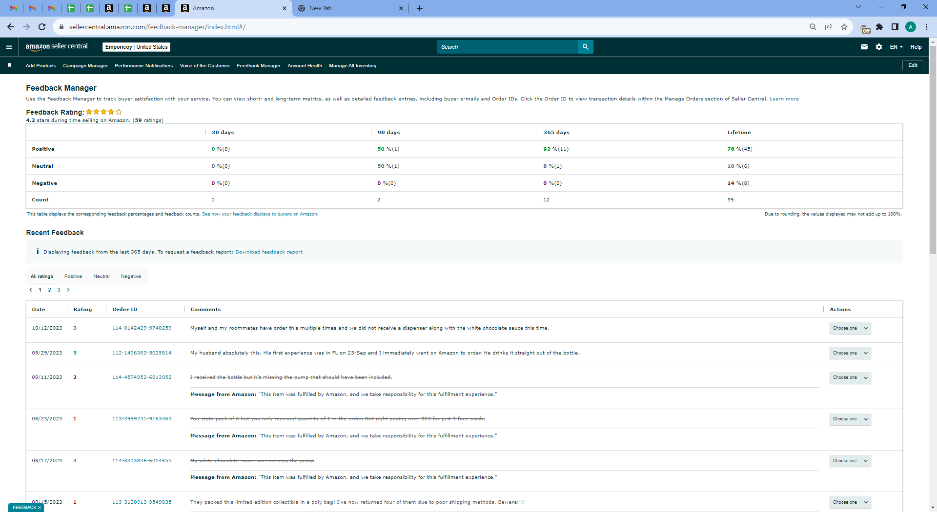Click the browser address bar URL
The image size is (937, 512).
(x=157, y=27)
